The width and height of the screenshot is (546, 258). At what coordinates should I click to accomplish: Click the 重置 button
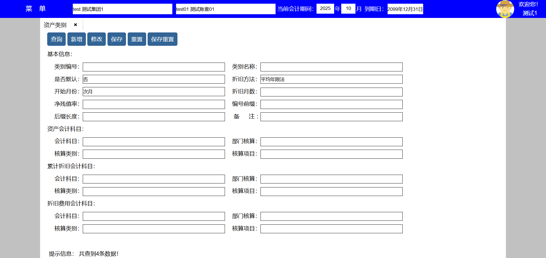137,39
